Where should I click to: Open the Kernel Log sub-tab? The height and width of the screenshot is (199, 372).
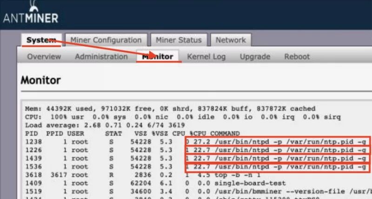(x=206, y=56)
